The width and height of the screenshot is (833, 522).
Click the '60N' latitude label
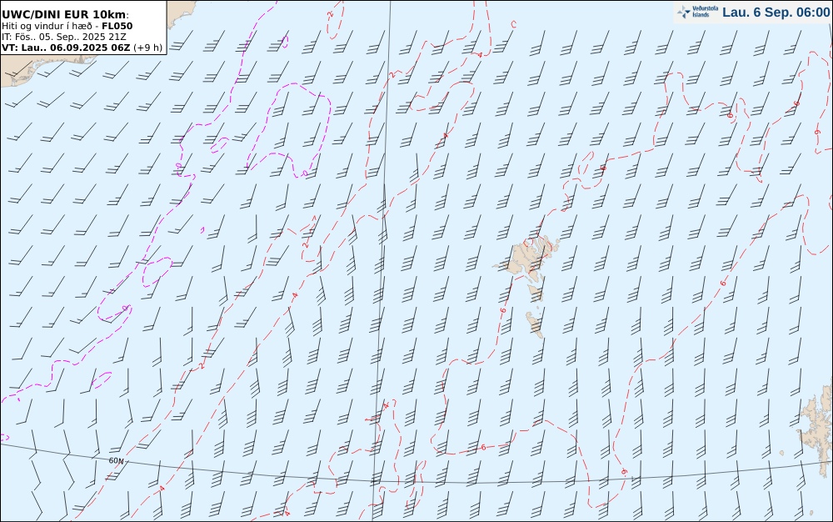coord(117,461)
